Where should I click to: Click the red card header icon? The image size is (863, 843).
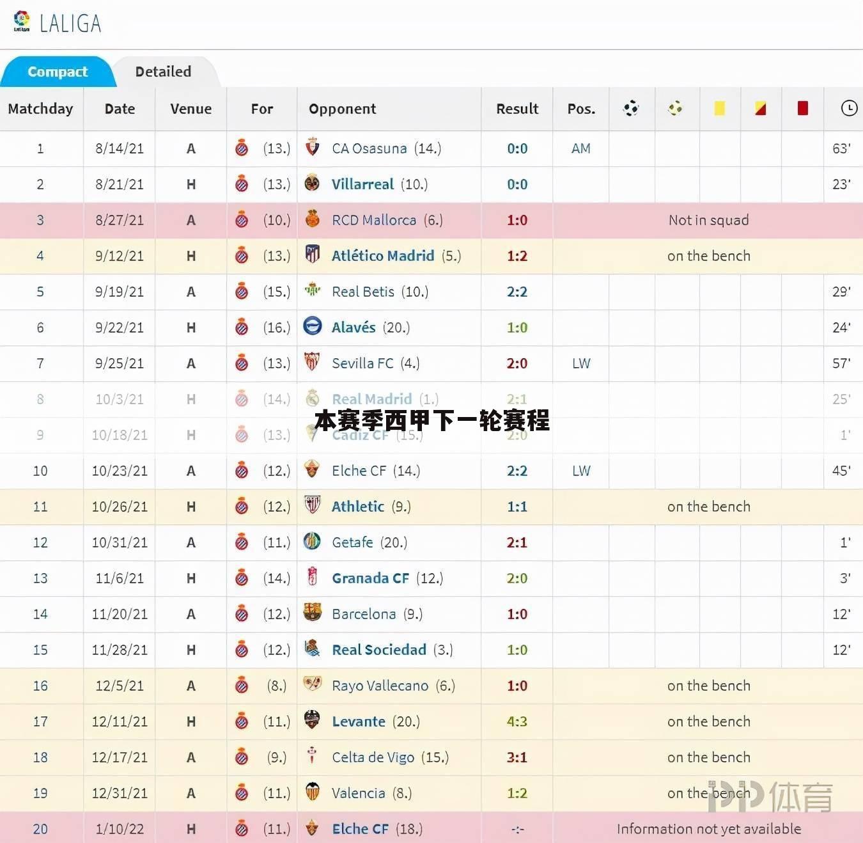[x=802, y=109]
